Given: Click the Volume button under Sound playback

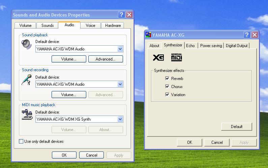Looking at the screenshot, I should tap(69, 59).
